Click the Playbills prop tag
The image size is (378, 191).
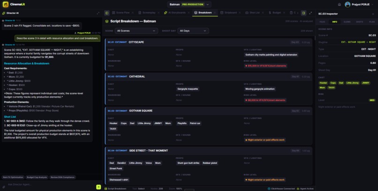(x=182, y=123)
